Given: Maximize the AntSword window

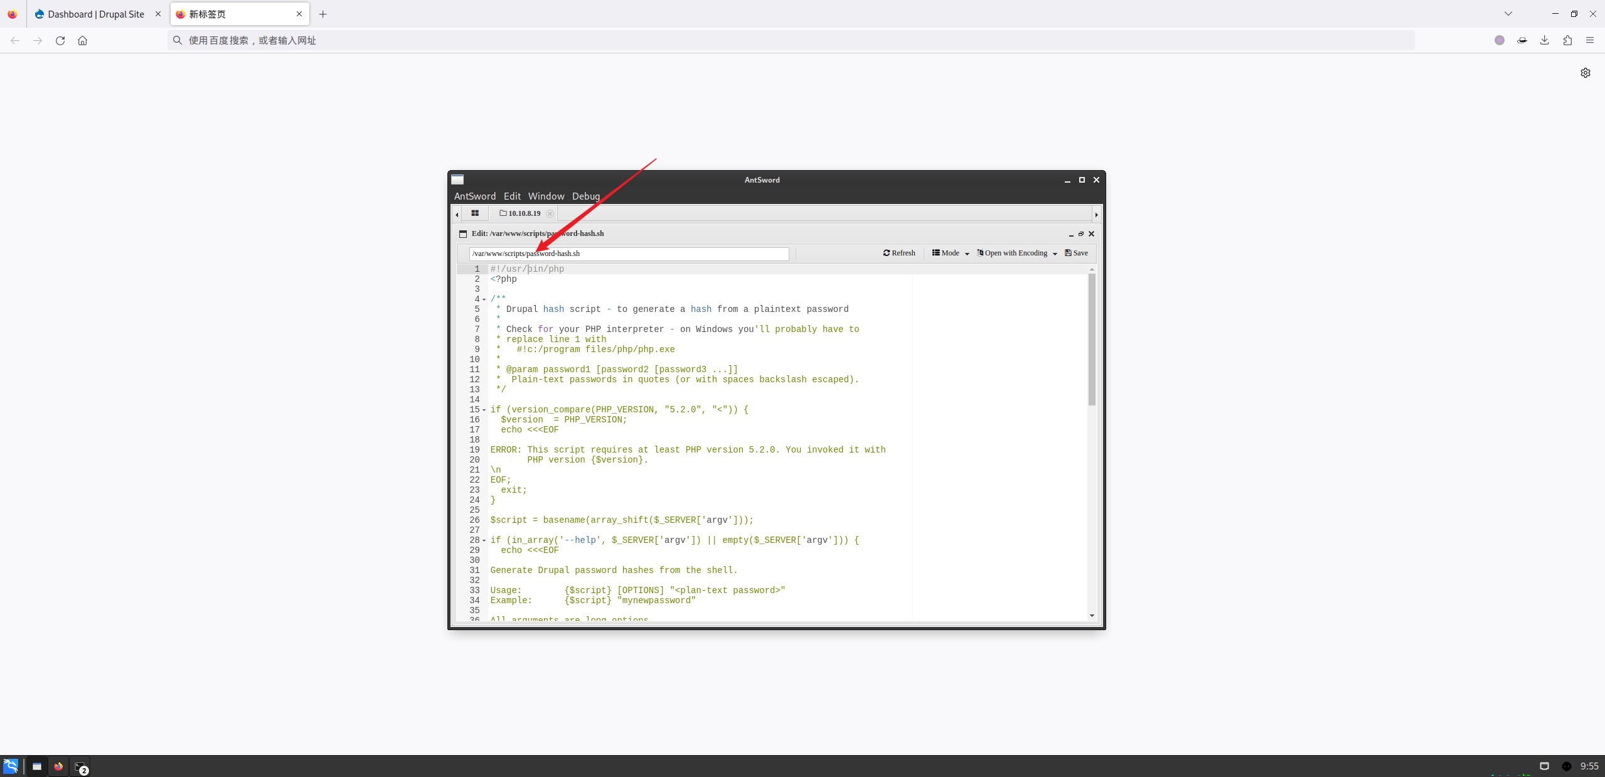Looking at the screenshot, I should [x=1082, y=180].
